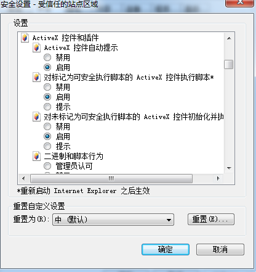Click the horizontal scroll left arrow
Image resolution: width=256 pixels, height=272 pixels.
23,178
